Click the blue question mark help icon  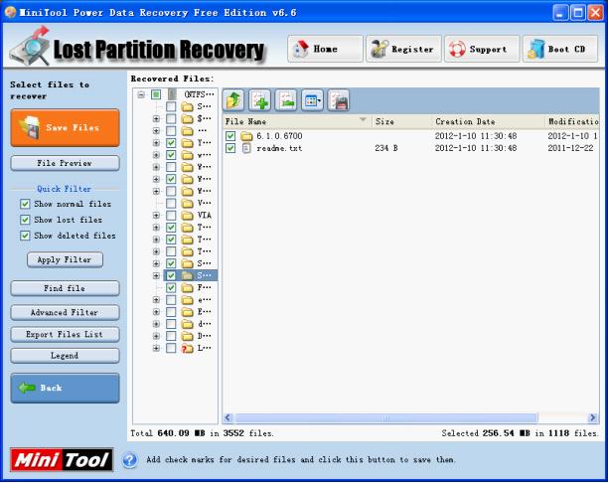pyautogui.click(x=130, y=460)
